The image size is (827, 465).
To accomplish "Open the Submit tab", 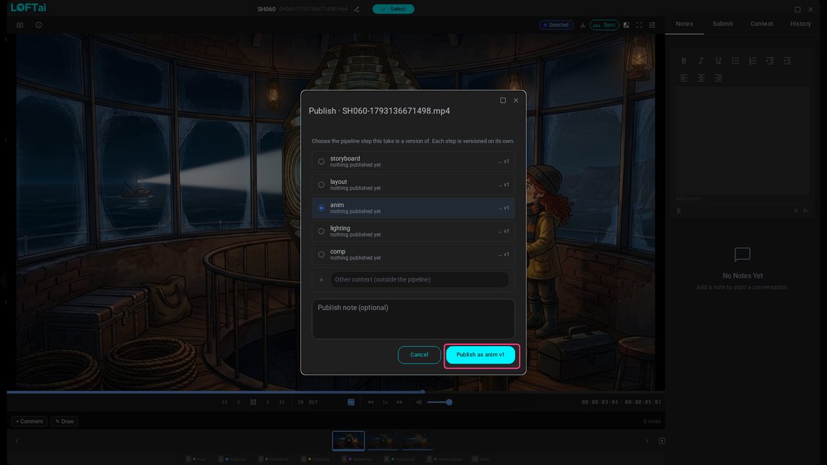I will tap(723, 24).
